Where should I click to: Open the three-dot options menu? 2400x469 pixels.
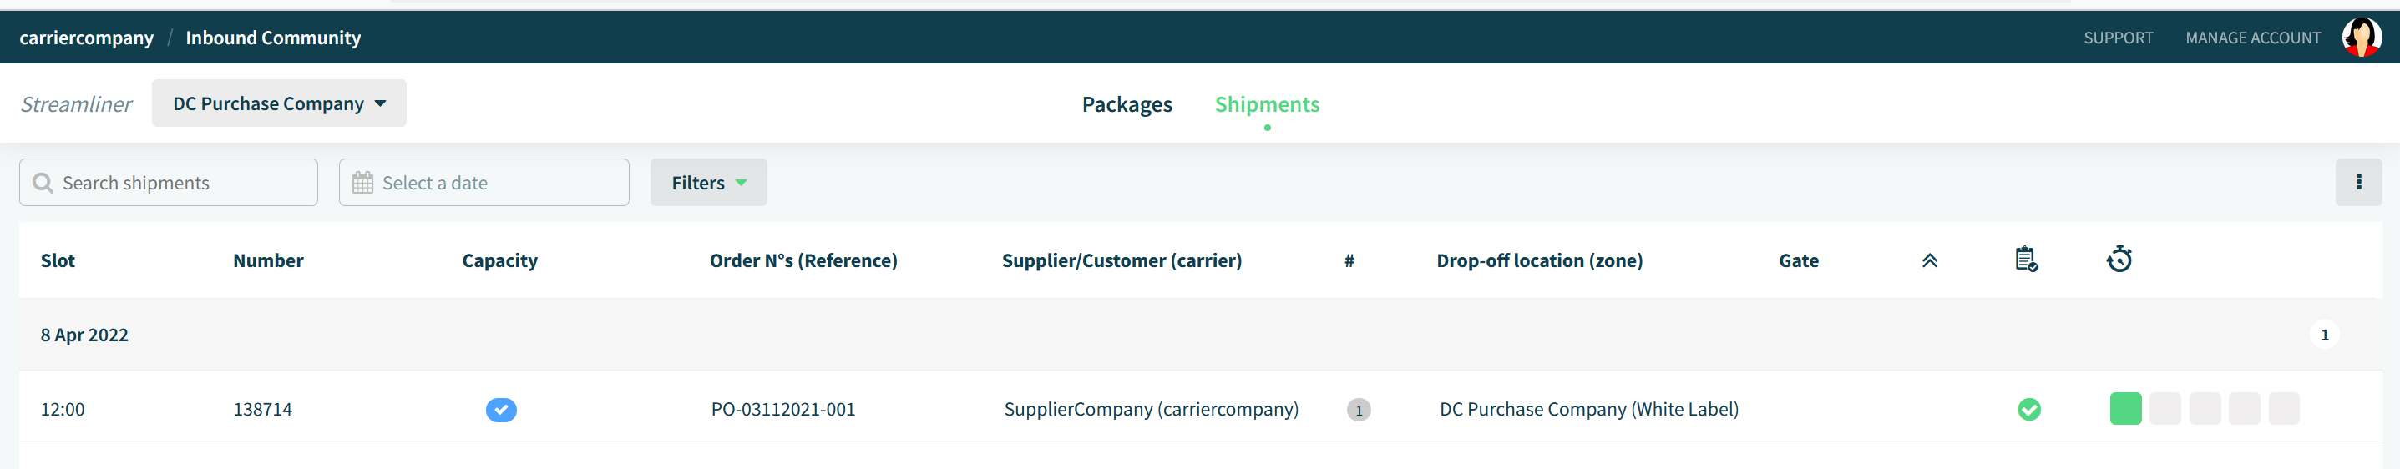(2358, 183)
